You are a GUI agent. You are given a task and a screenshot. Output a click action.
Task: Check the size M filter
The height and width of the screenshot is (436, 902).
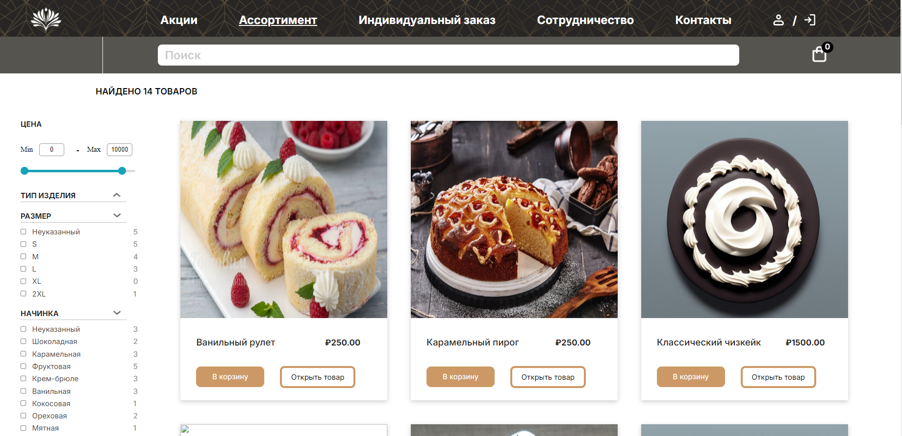[24, 256]
